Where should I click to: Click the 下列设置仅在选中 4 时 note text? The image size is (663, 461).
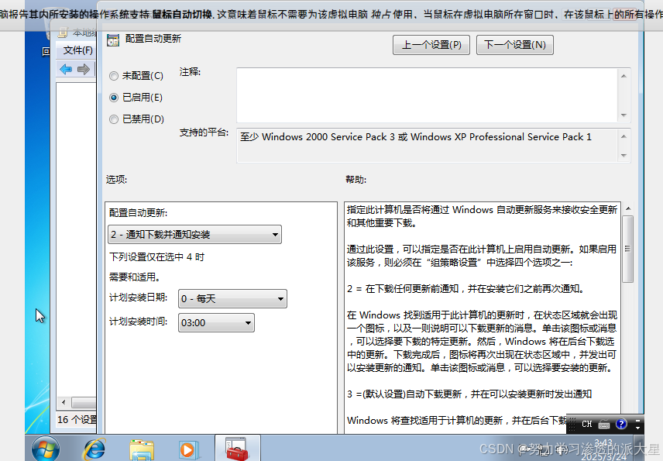(x=156, y=257)
